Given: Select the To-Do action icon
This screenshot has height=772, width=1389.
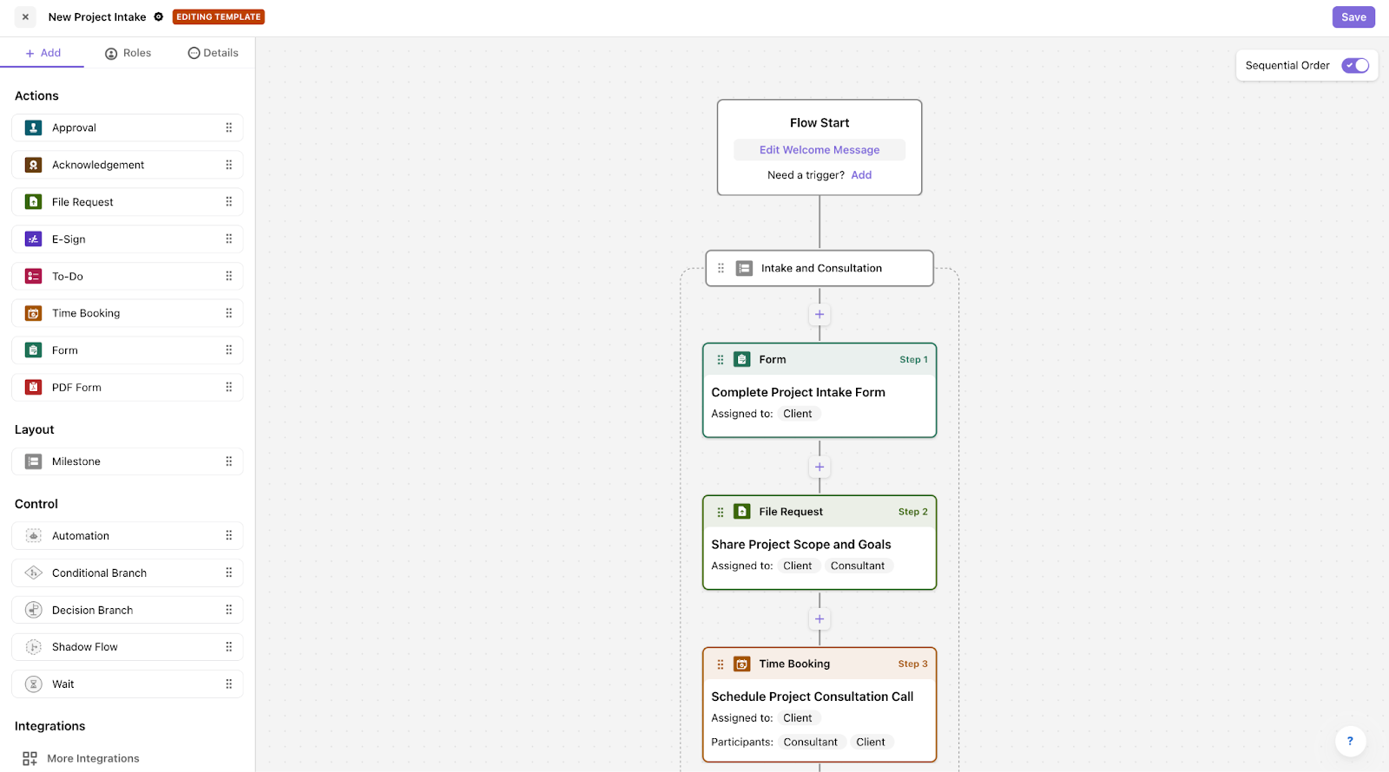Looking at the screenshot, I should pos(32,276).
